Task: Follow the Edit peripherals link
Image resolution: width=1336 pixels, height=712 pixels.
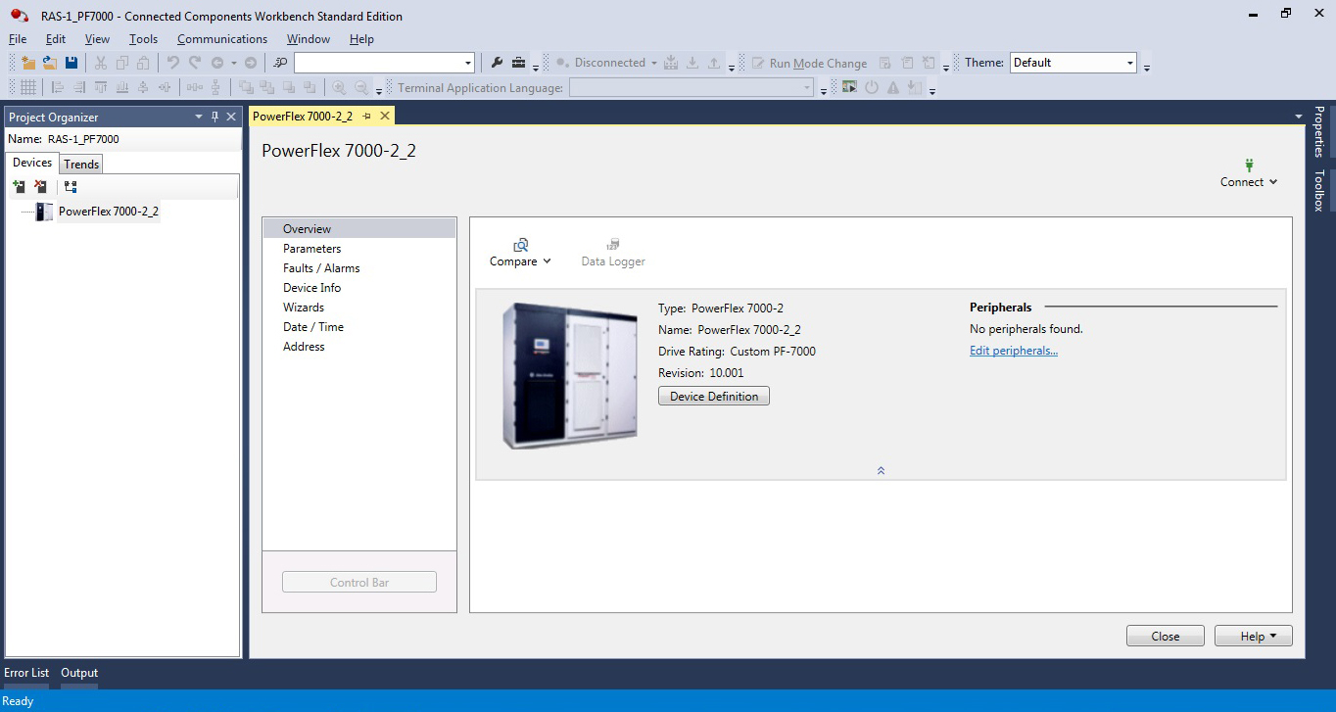Action: point(1014,351)
